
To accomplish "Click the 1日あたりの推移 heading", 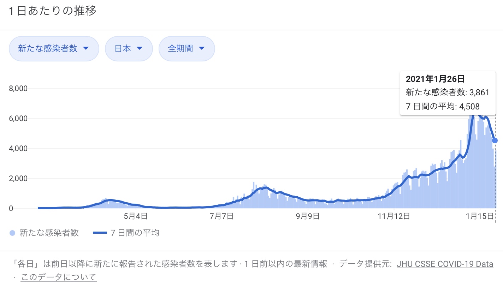I will coord(52,11).
